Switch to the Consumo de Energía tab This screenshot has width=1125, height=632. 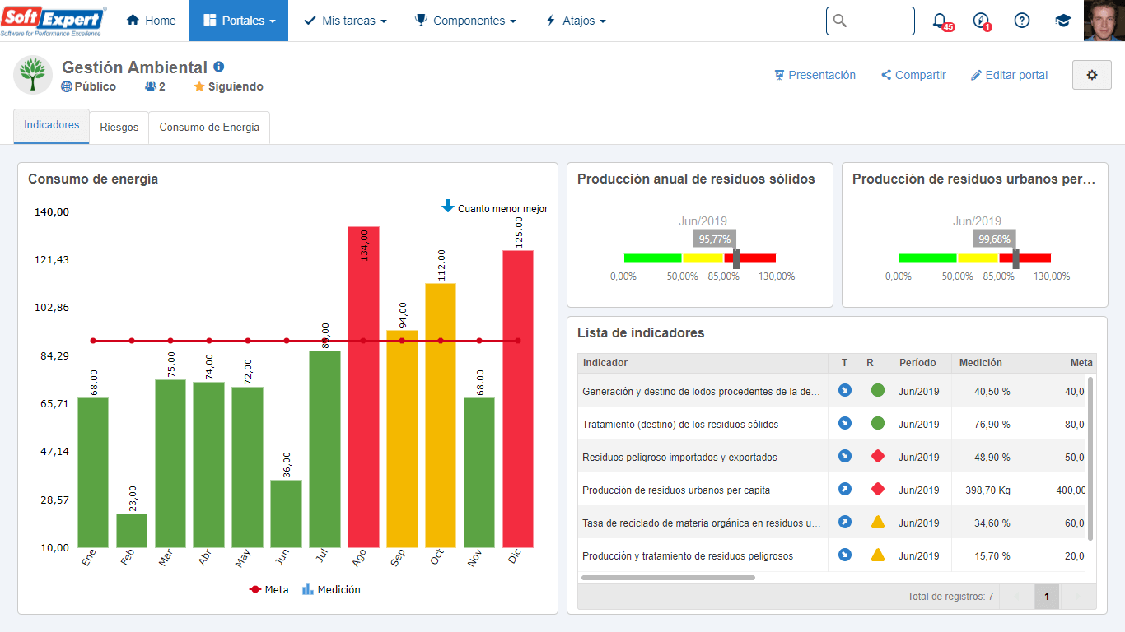click(x=209, y=128)
